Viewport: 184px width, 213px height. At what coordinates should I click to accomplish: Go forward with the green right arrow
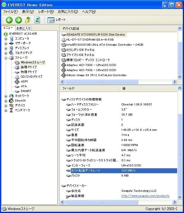19,20
